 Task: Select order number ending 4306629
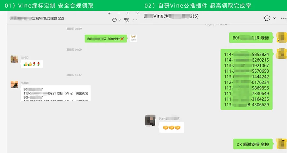click(x=247, y=105)
